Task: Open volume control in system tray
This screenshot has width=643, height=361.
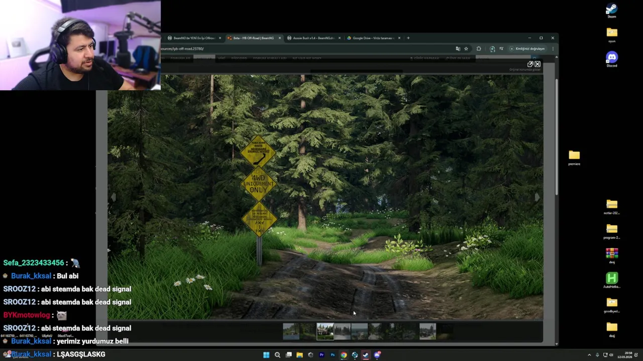Action: [611, 355]
